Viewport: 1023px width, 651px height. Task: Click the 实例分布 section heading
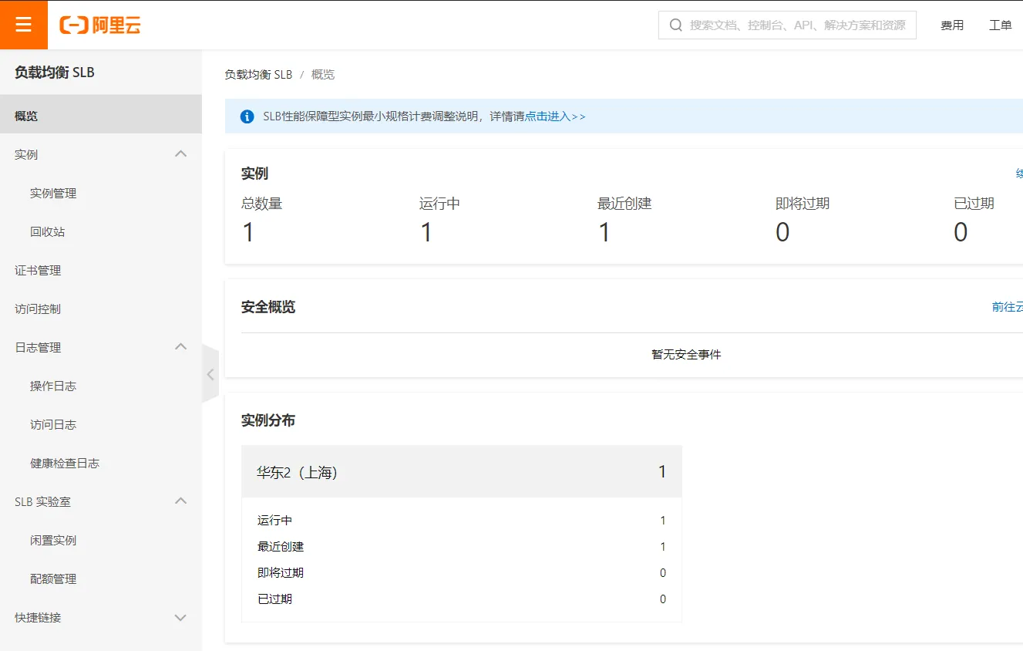coord(268,420)
